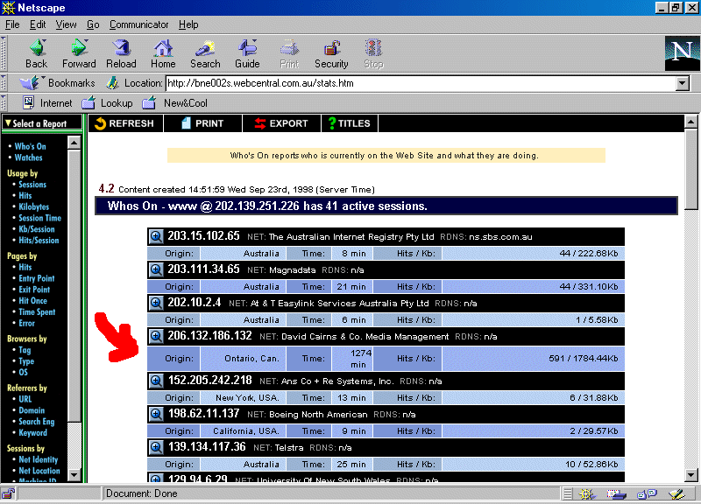Open the File menu

[12, 24]
